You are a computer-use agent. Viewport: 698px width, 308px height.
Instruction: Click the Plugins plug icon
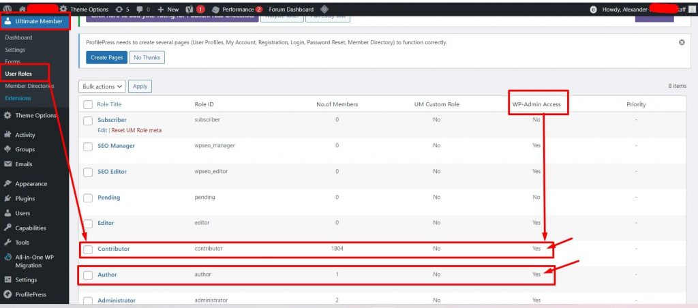[x=7, y=198]
